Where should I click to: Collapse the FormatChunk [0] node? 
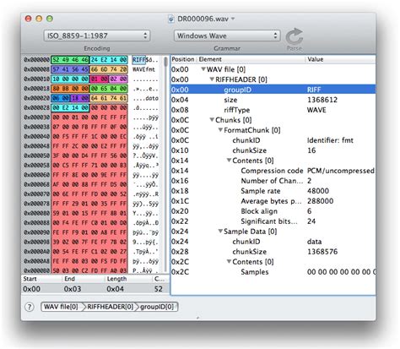pyautogui.click(x=220, y=130)
